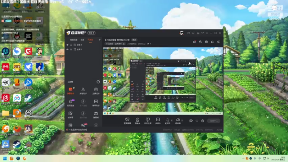
Task: Click the volume icon in the system tray
Action: pos(268,158)
